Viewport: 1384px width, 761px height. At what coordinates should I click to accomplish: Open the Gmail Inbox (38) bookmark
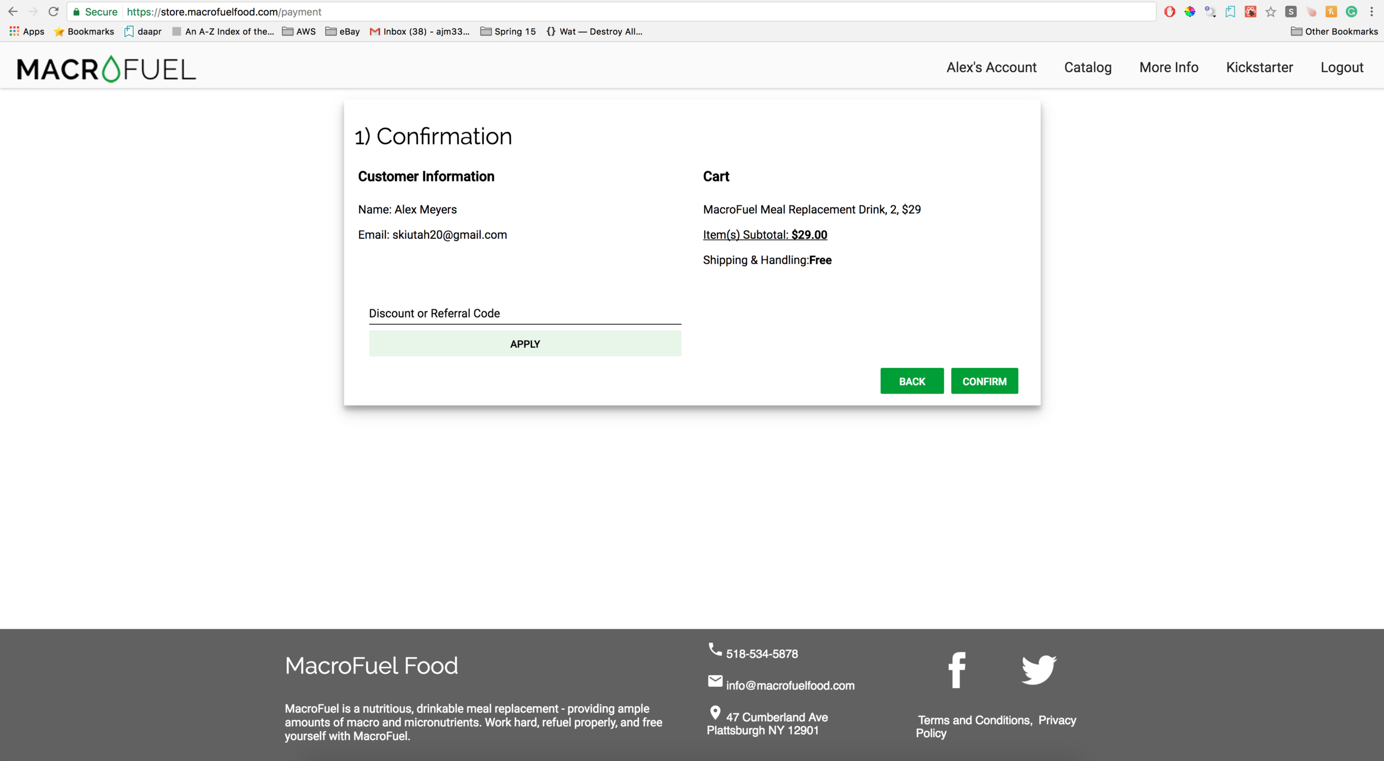click(x=420, y=32)
